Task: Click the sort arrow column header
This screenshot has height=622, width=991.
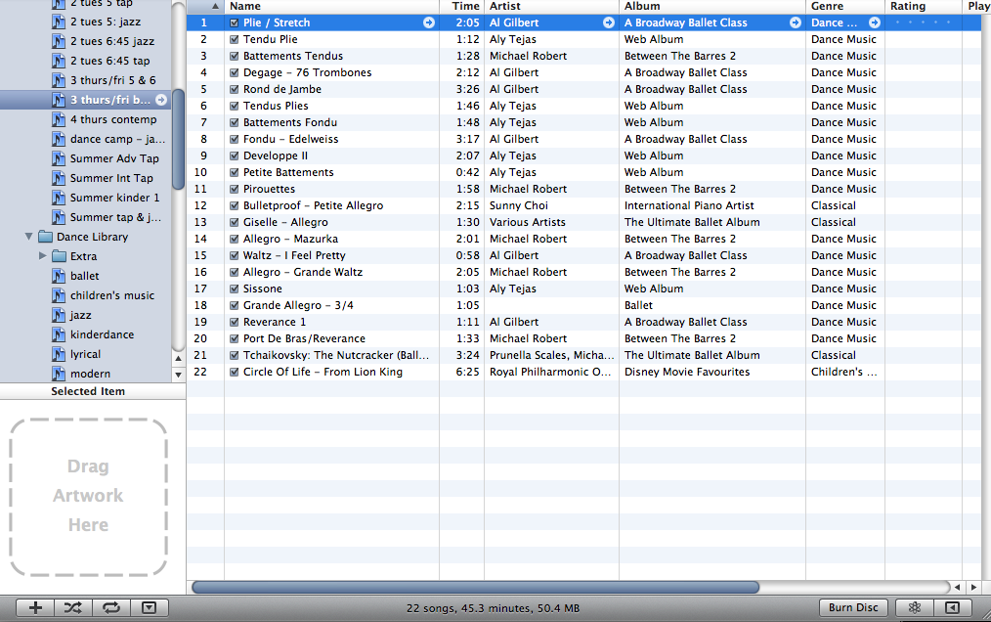Action: tap(215, 6)
